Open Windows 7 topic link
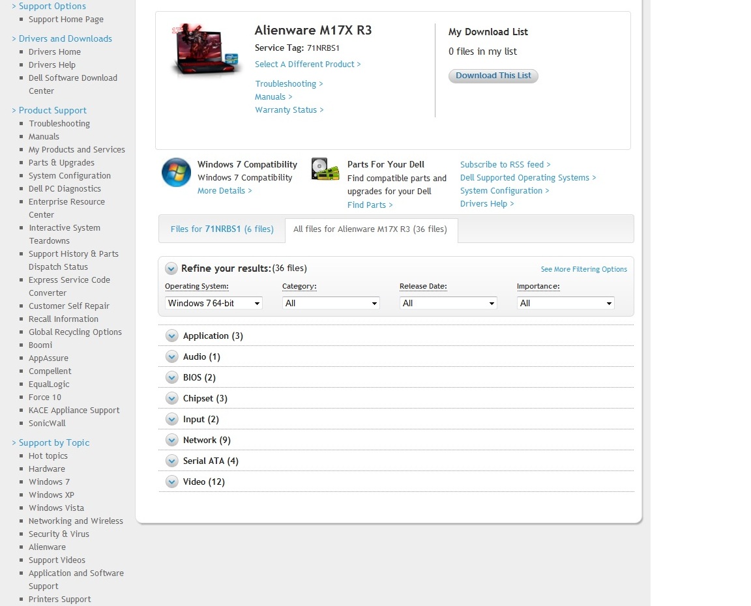751x606 pixels. (49, 482)
